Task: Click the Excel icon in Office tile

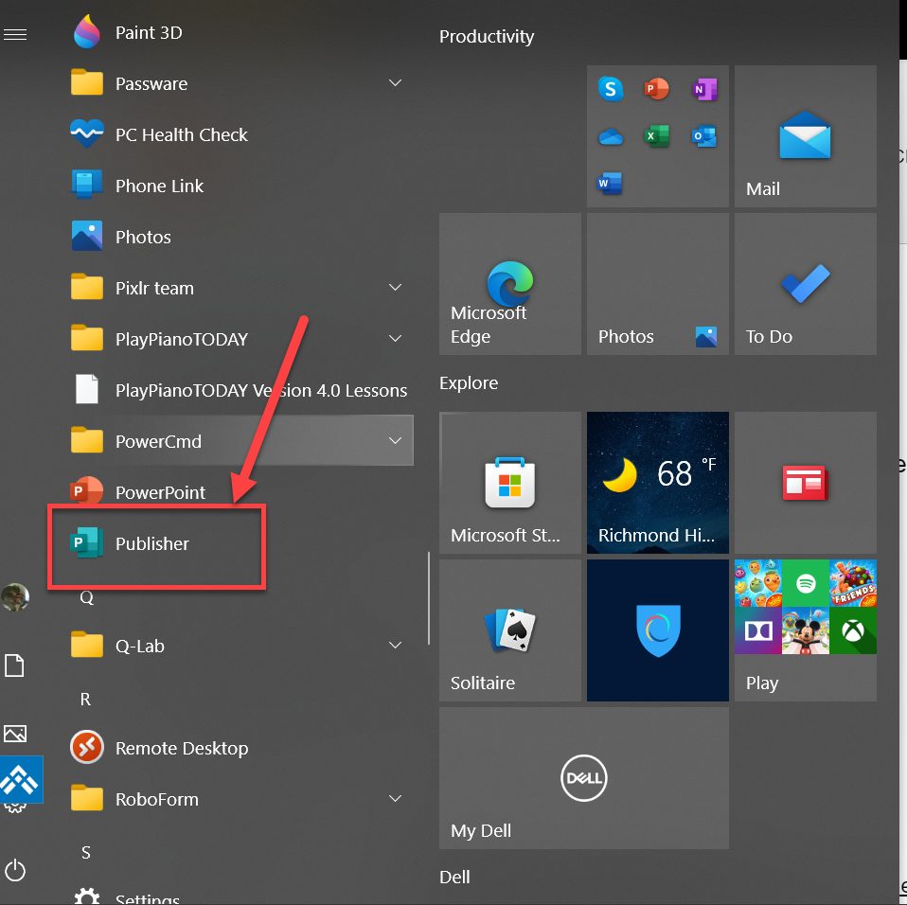Action: [657, 136]
